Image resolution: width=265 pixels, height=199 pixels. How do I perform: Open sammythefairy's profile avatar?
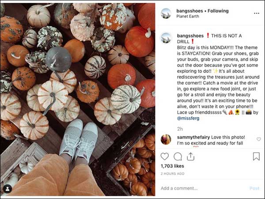tap(166, 139)
